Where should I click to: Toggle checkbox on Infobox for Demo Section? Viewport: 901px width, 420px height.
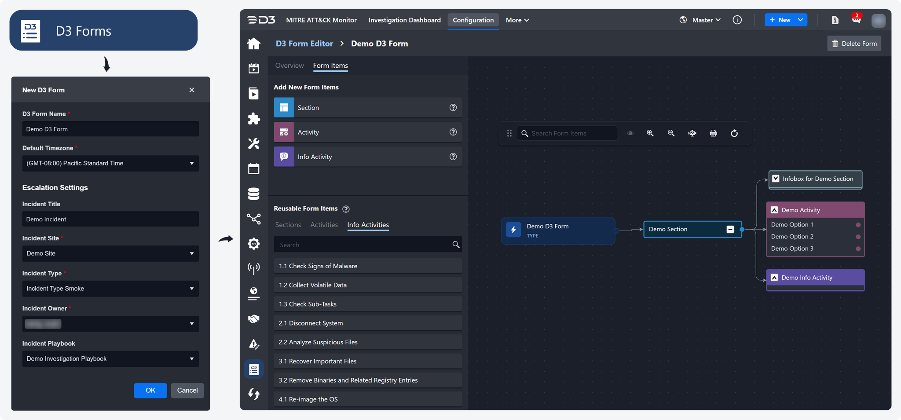(x=776, y=179)
